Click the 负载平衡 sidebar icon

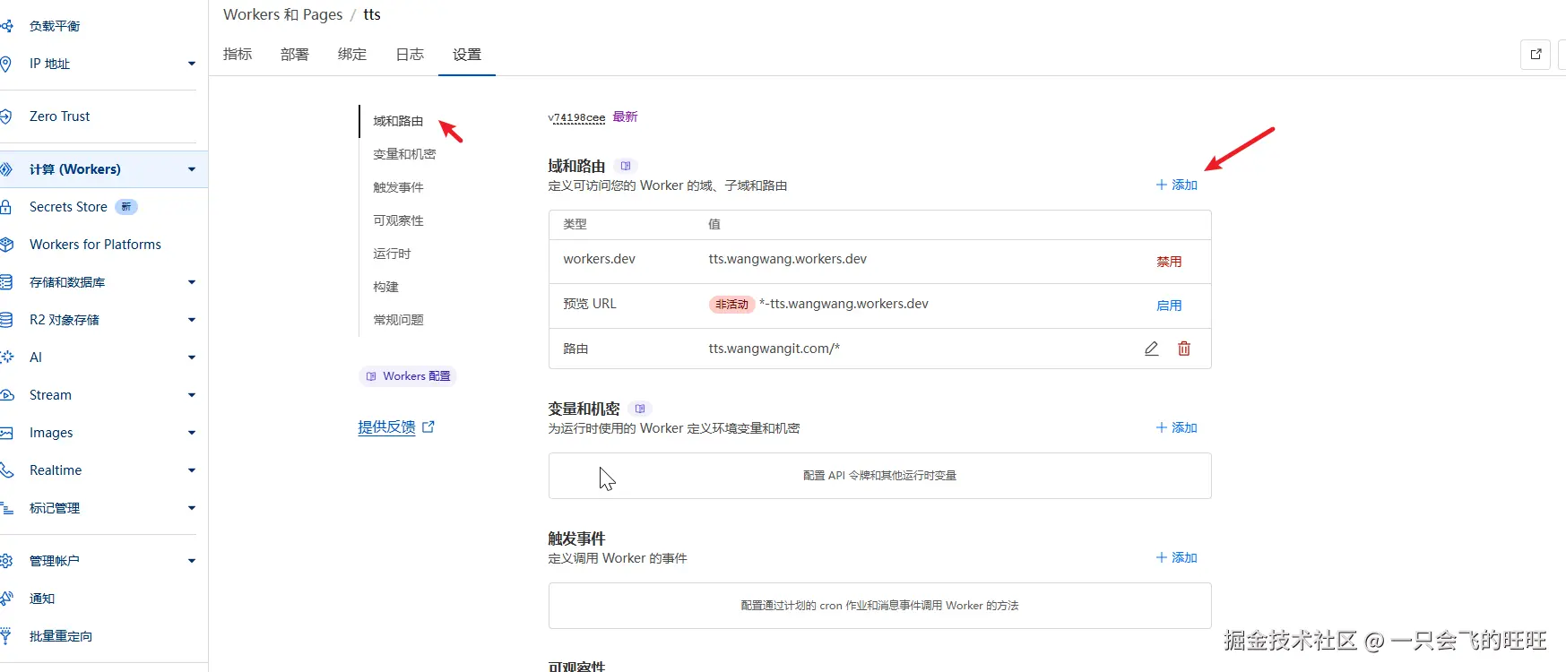5,26
